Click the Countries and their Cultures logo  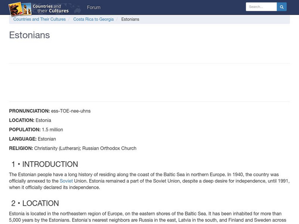tap(39, 9)
